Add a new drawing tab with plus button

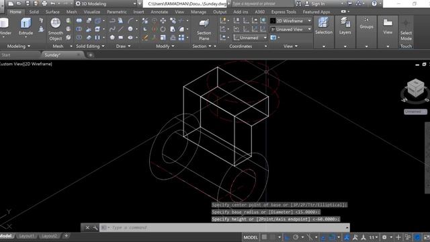click(x=91, y=55)
